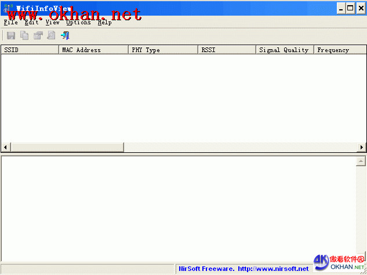Image resolution: width=367 pixels, height=275 pixels.
Task: Open the NirSoft Freeware website link
Action: [x=244, y=269]
